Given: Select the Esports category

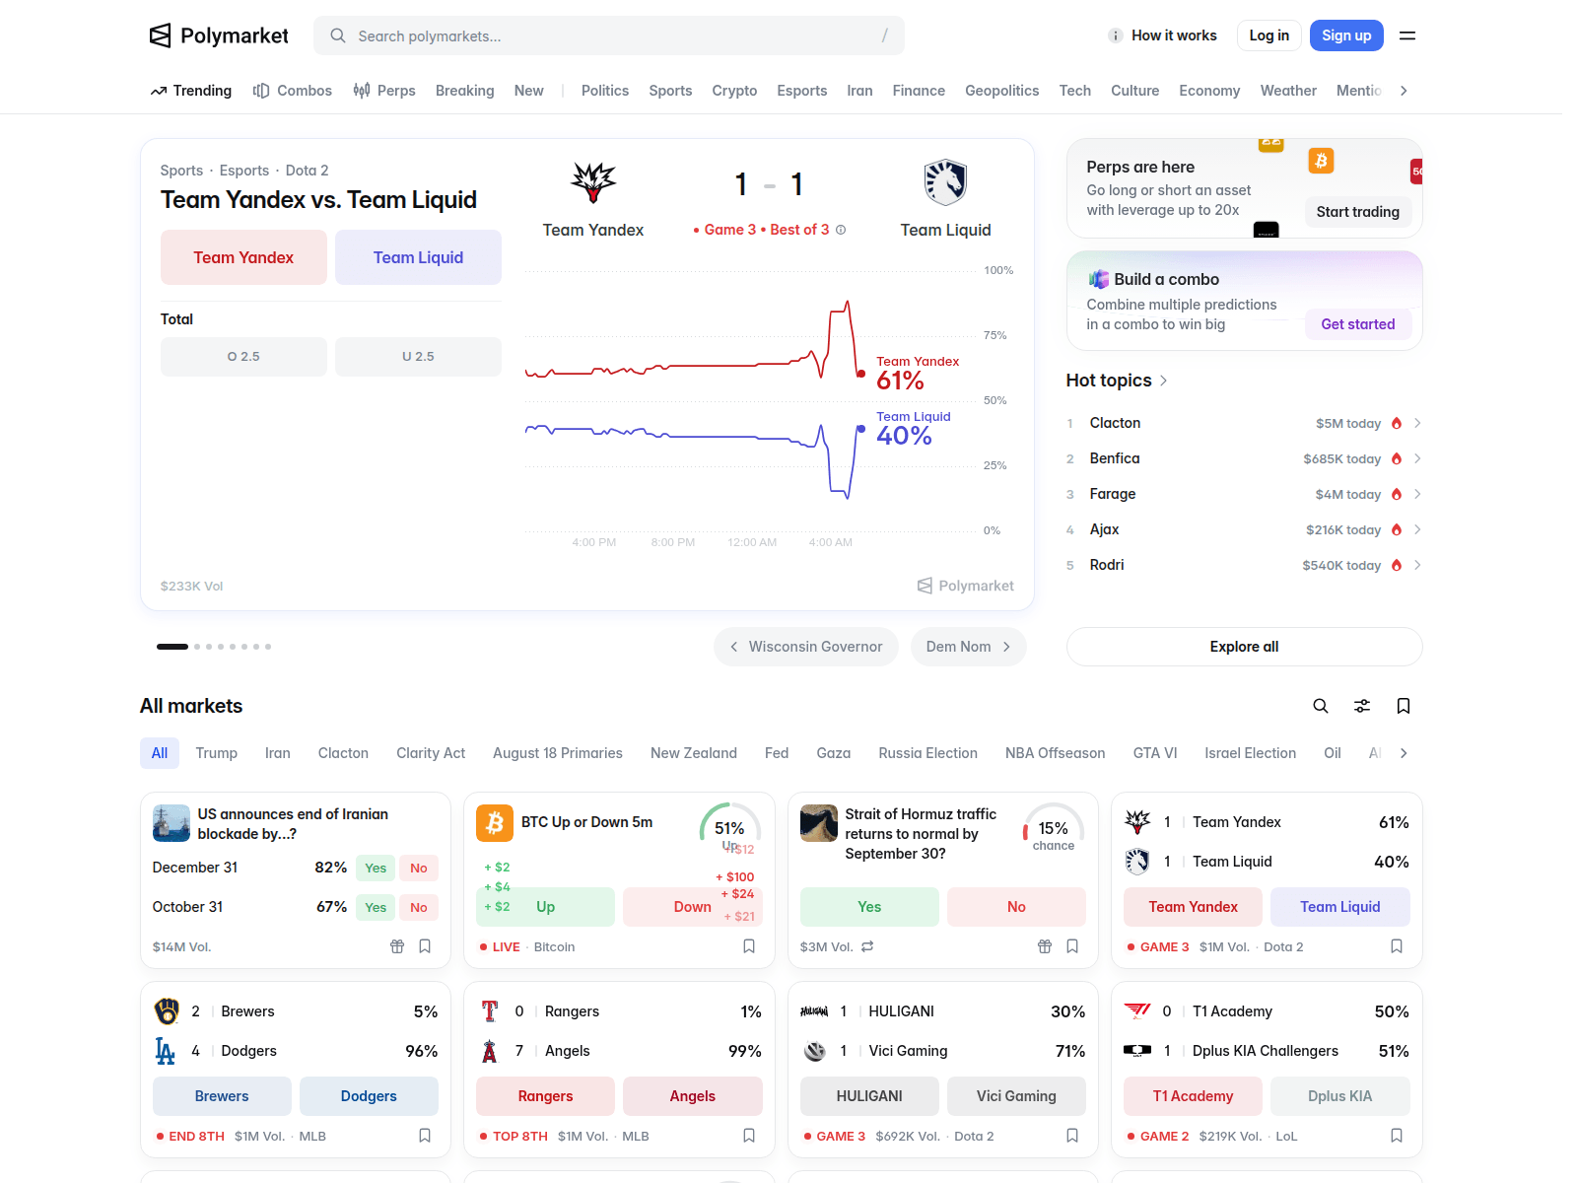Looking at the screenshot, I should pos(802,91).
